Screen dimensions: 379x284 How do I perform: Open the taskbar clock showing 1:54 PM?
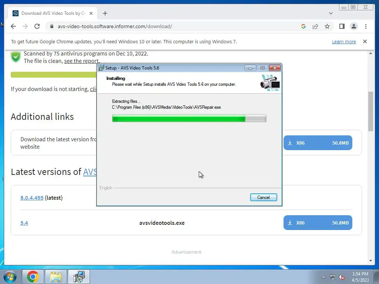coord(360,277)
